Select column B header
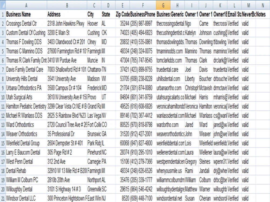The width and height of the screenshot is (270, 202). pos(67,5)
